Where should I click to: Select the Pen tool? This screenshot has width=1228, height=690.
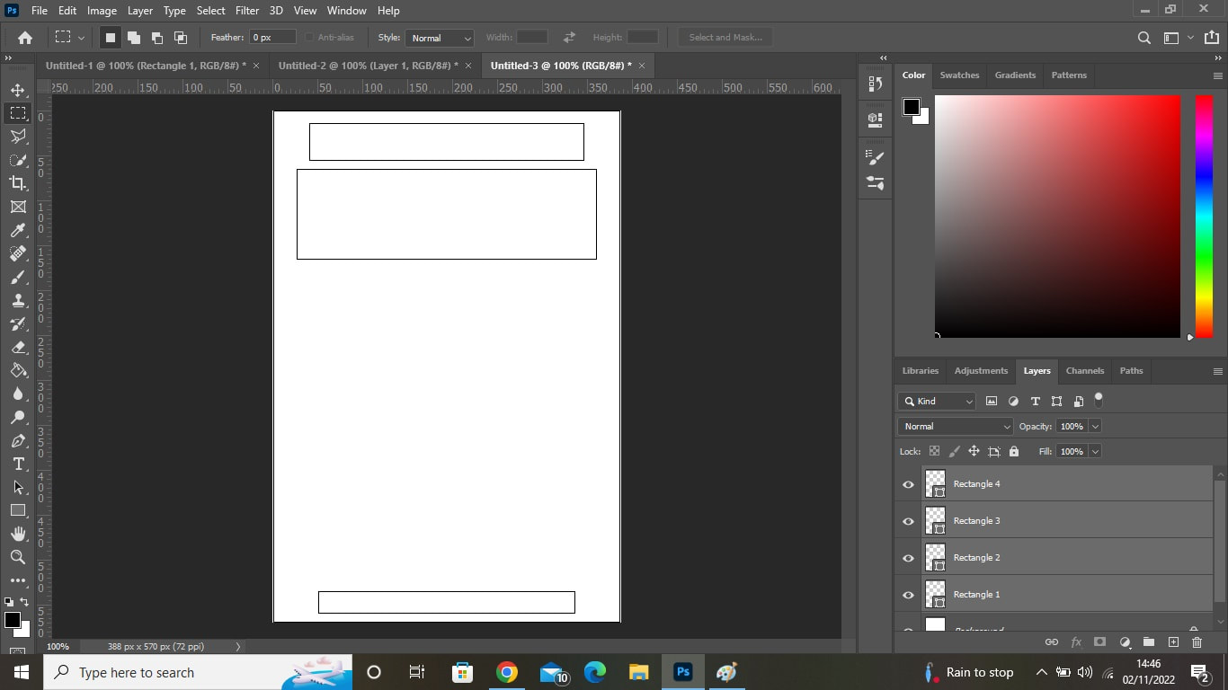tap(18, 440)
